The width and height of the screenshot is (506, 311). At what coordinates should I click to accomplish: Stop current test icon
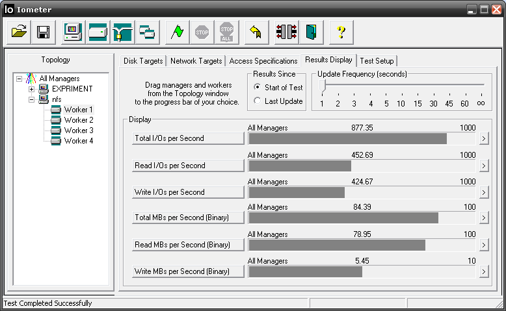tap(202, 32)
